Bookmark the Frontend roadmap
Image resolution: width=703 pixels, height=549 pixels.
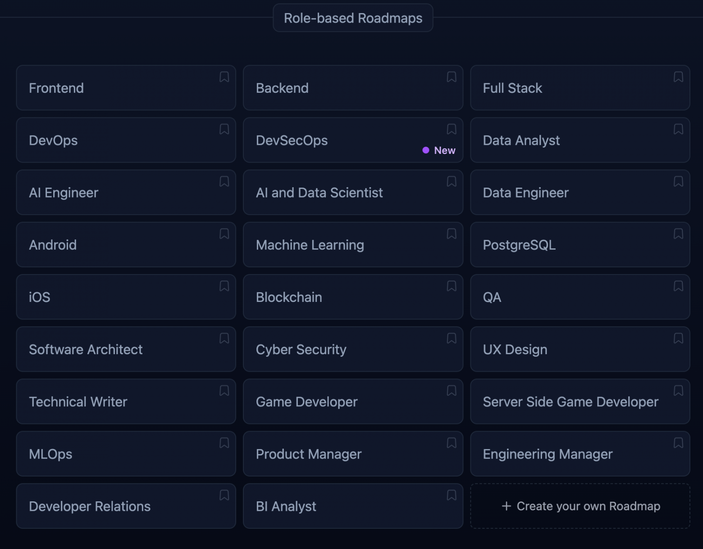point(224,77)
